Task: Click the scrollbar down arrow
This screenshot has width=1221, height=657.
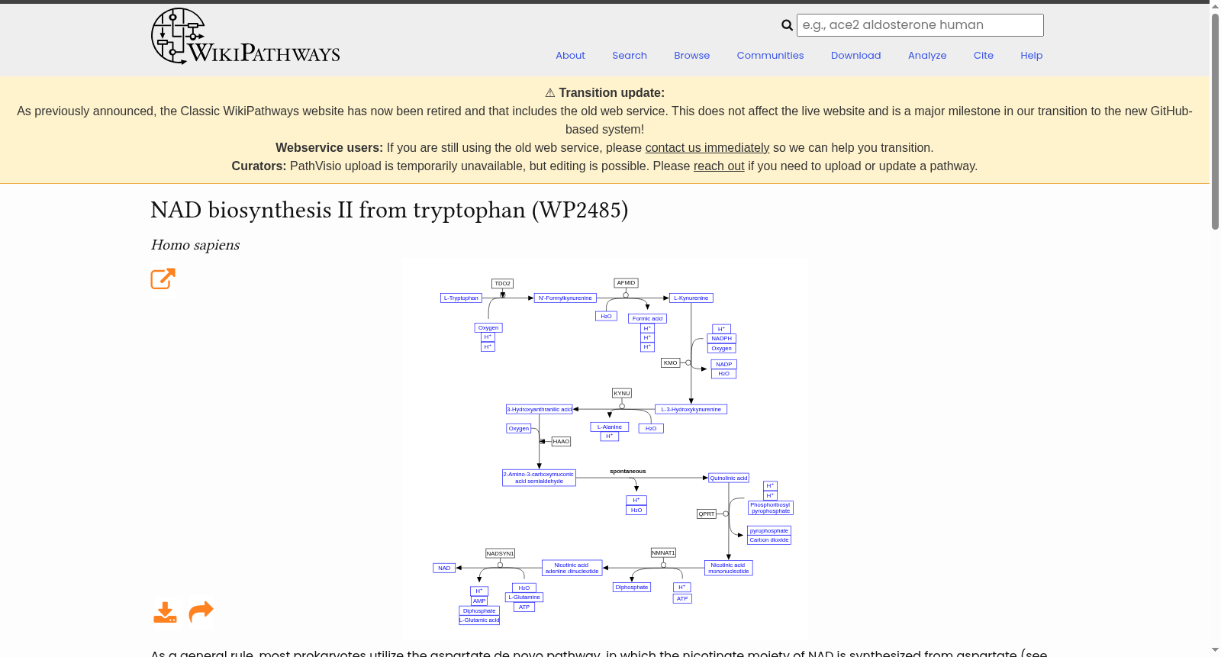Action: click(1215, 650)
